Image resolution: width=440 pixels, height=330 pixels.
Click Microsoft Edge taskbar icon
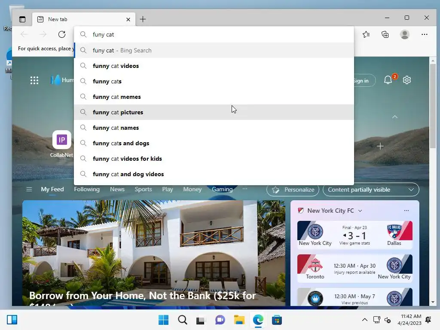tap(258, 320)
